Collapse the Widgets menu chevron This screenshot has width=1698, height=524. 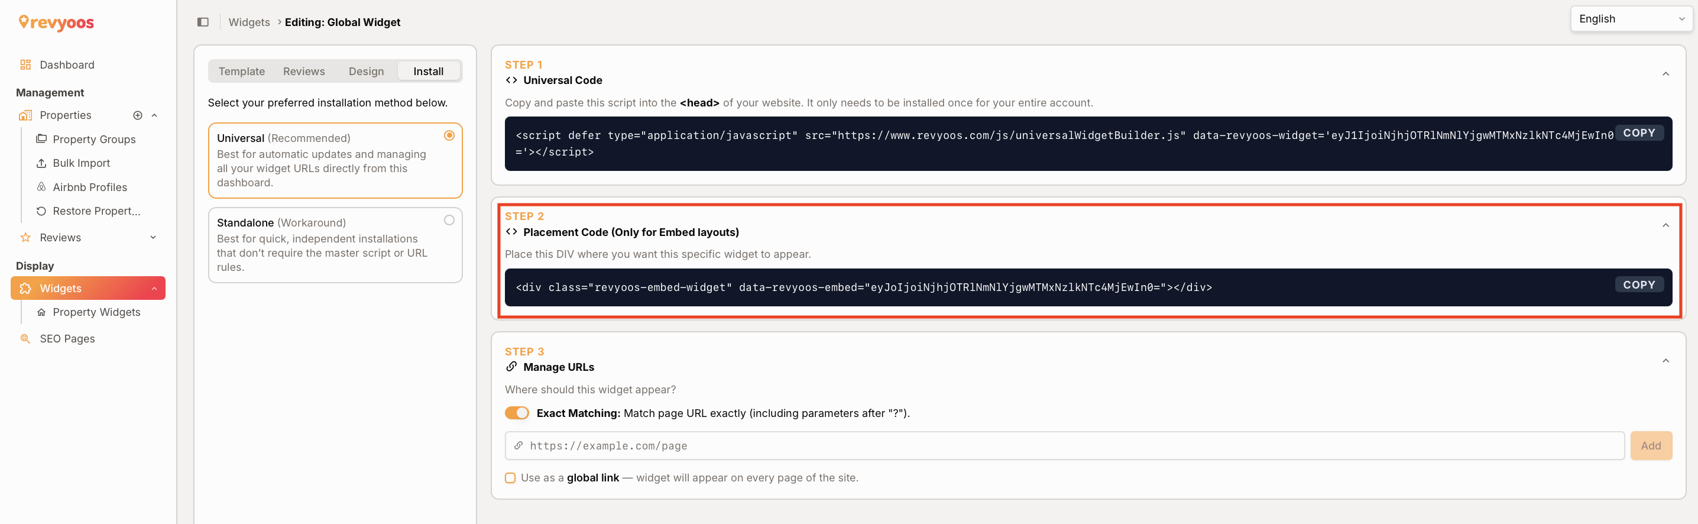pos(154,289)
